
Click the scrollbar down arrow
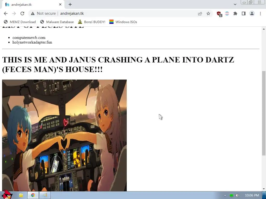point(264,189)
